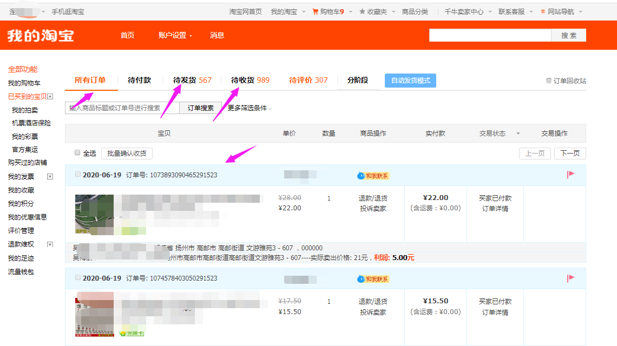Click the red flag marker on the first order
This screenshot has height=346, width=617.
click(x=570, y=174)
